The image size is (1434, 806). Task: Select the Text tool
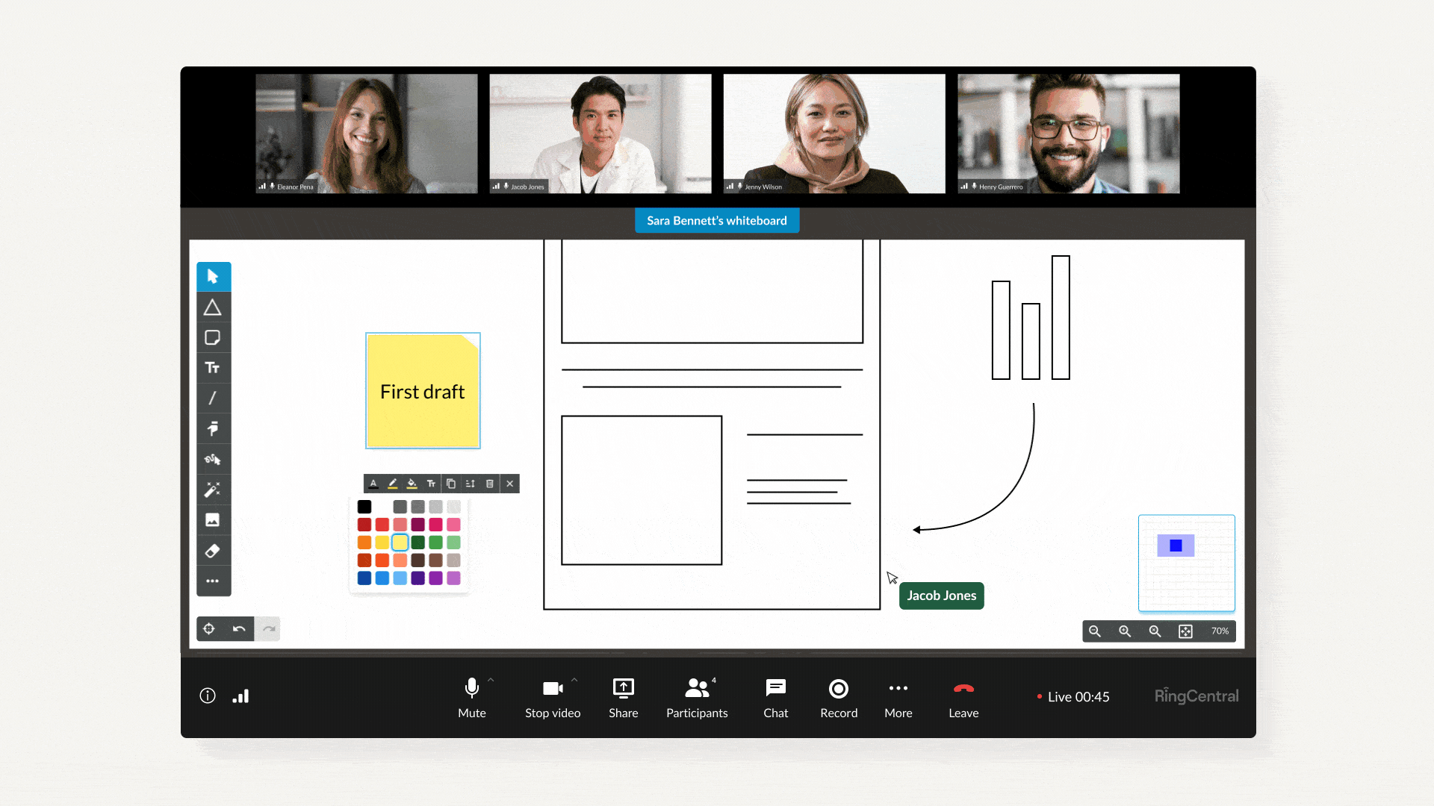[213, 368]
